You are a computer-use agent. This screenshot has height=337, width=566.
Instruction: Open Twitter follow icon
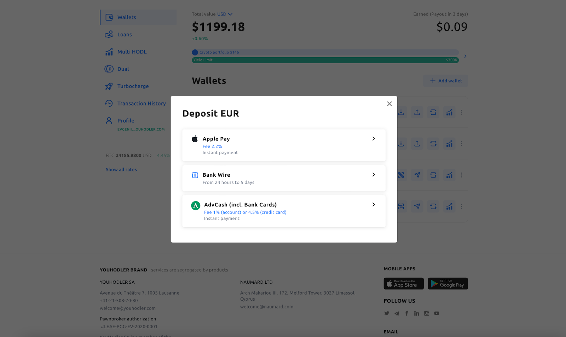click(387, 313)
